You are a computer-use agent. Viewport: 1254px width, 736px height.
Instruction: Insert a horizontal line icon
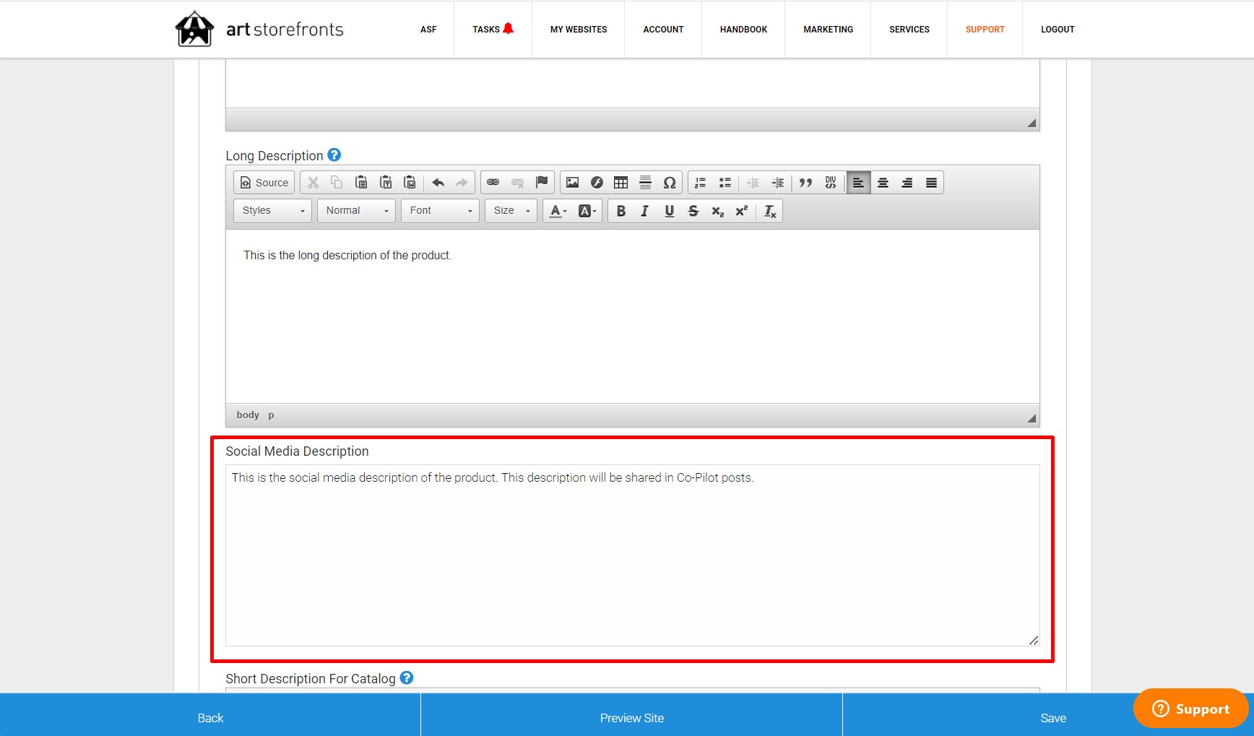pyautogui.click(x=645, y=183)
